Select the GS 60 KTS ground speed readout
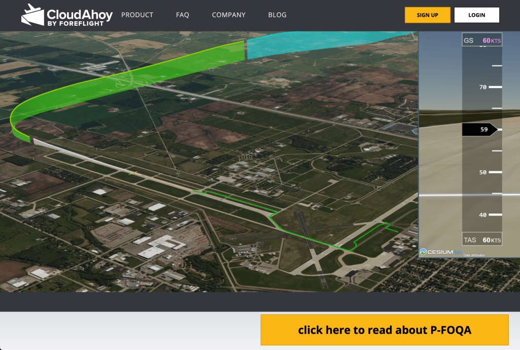 pyautogui.click(x=481, y=40)
